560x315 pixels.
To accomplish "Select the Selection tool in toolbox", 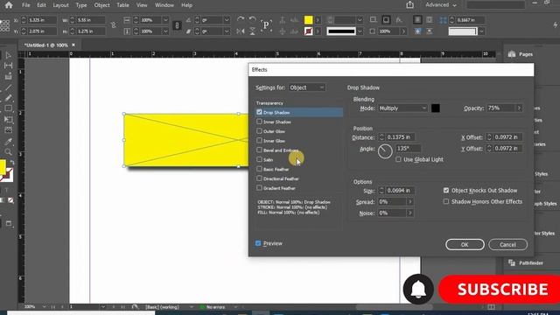I will click(x=8, y=55).
